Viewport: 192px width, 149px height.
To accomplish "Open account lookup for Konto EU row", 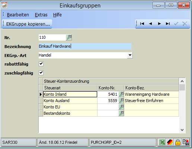I will [x=121, y=107].
